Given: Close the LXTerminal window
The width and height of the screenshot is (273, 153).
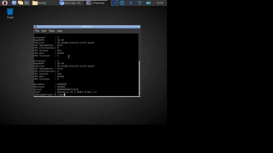Looking at the screenshot, I should 139,27.
